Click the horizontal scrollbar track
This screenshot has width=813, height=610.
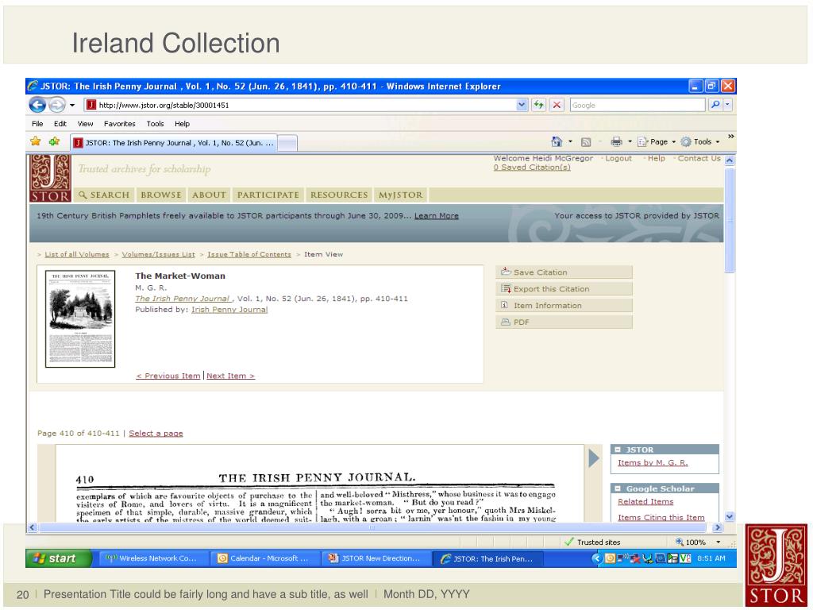click(372, 527)
